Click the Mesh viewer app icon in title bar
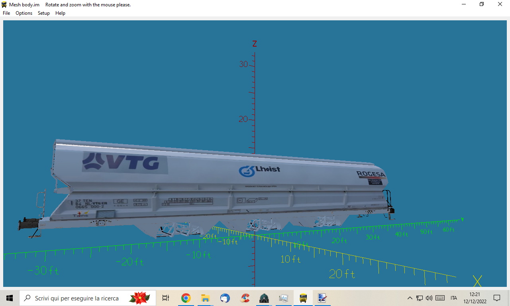The height and width of the screenshot is (306, 510). click(x=4, y=4)
